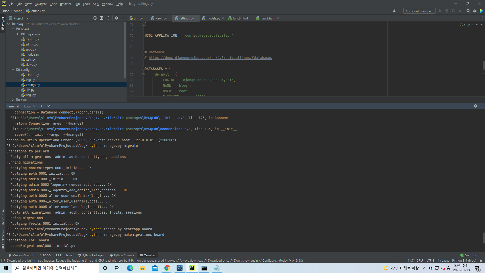The width and height of the screenshot is (485, 273).
Task: Hide the Project tool window
Action: pyautogui.click(x=123, y=18)
